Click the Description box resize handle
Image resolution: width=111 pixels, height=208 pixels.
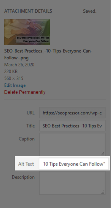pos(102,192)
